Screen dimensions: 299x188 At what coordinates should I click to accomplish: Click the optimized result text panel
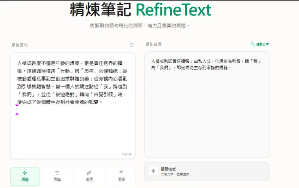coord(207,105)
